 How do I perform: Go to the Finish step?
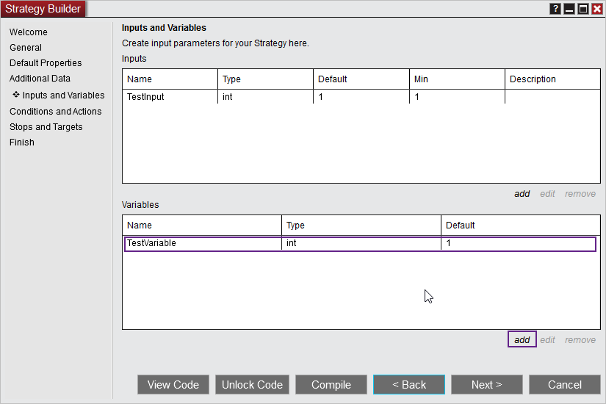(22, 143)
